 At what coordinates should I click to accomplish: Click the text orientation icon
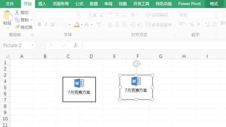(133, 15)
